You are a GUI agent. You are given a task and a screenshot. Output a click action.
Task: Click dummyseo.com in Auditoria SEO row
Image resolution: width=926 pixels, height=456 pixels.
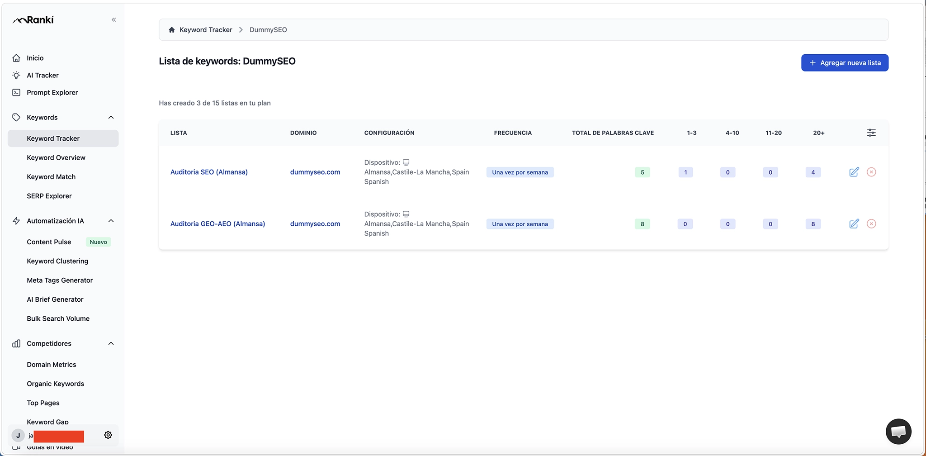[x=315, y=172]
